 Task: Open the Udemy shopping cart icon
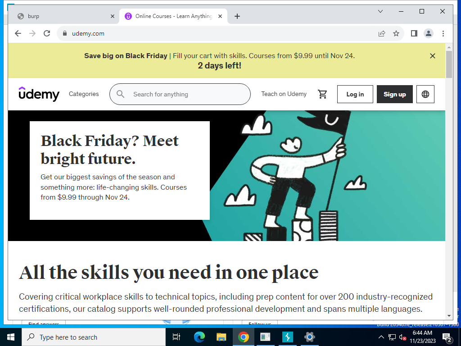point(322,94)
